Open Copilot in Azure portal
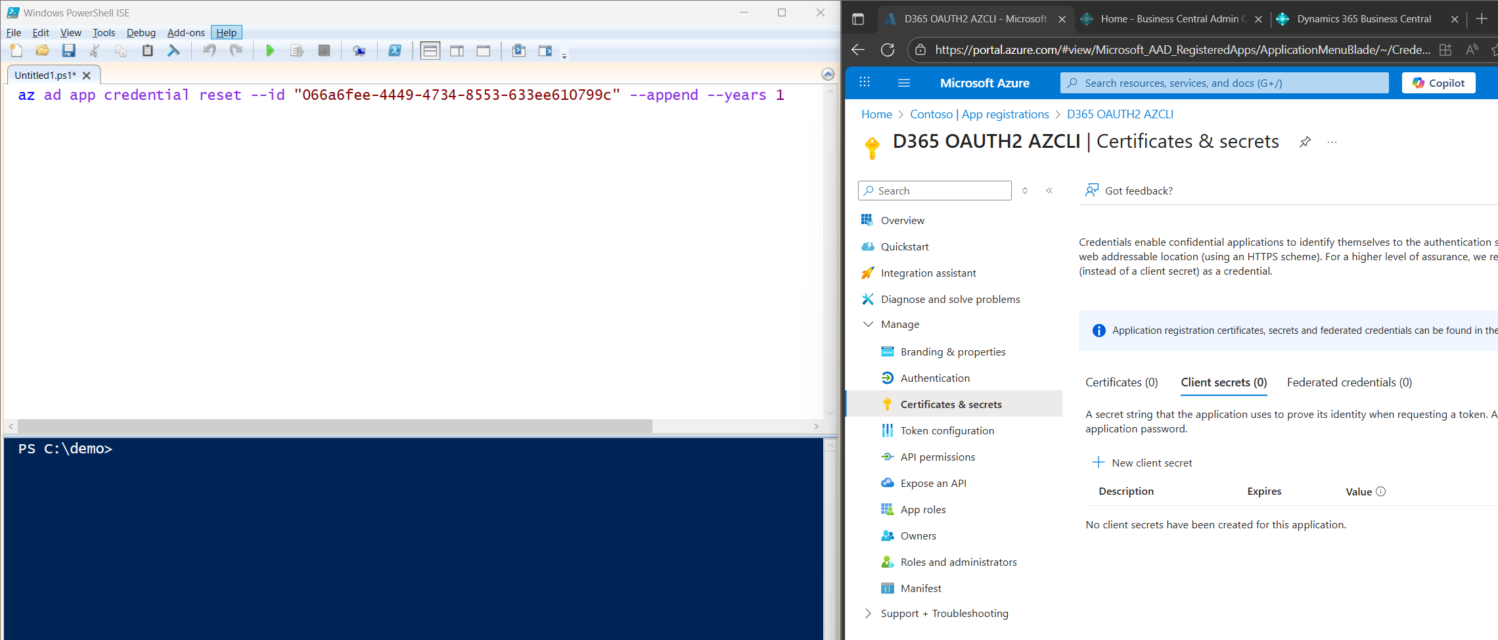The image size is (1498, 640). click(1438, 83)
